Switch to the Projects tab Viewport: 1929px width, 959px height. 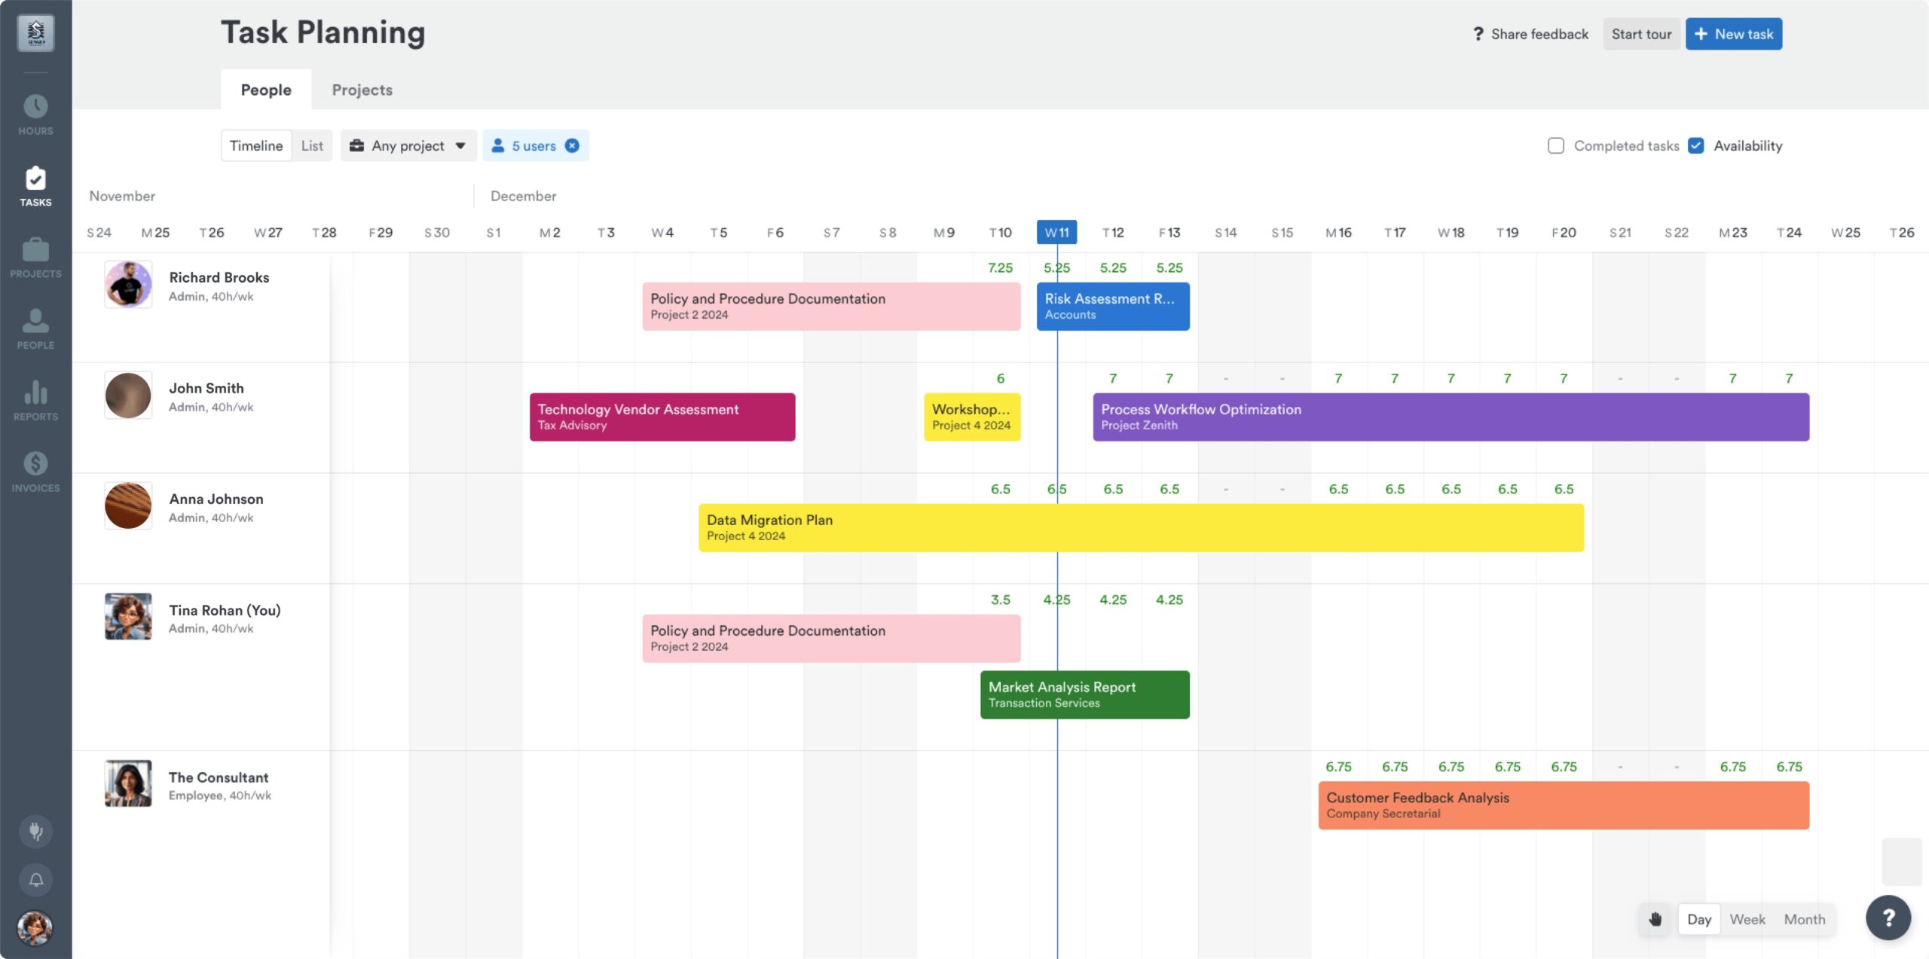point(362,90)
